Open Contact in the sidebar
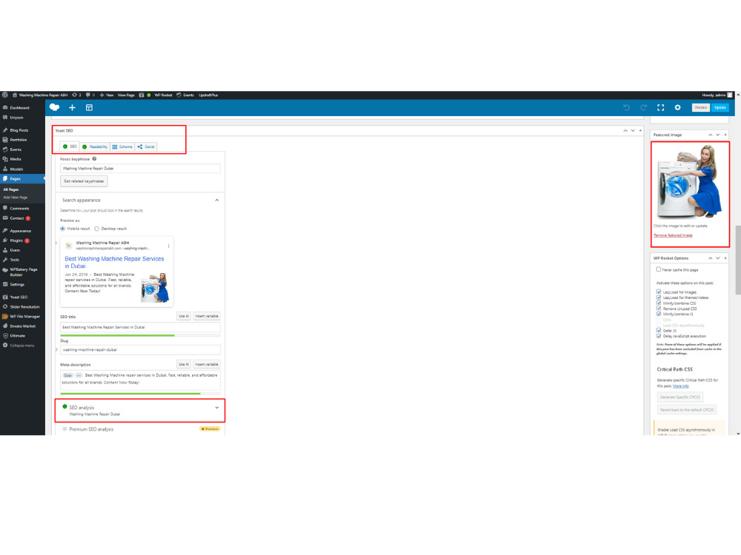Viewport: 741px width, 555px height. [17, 218]
